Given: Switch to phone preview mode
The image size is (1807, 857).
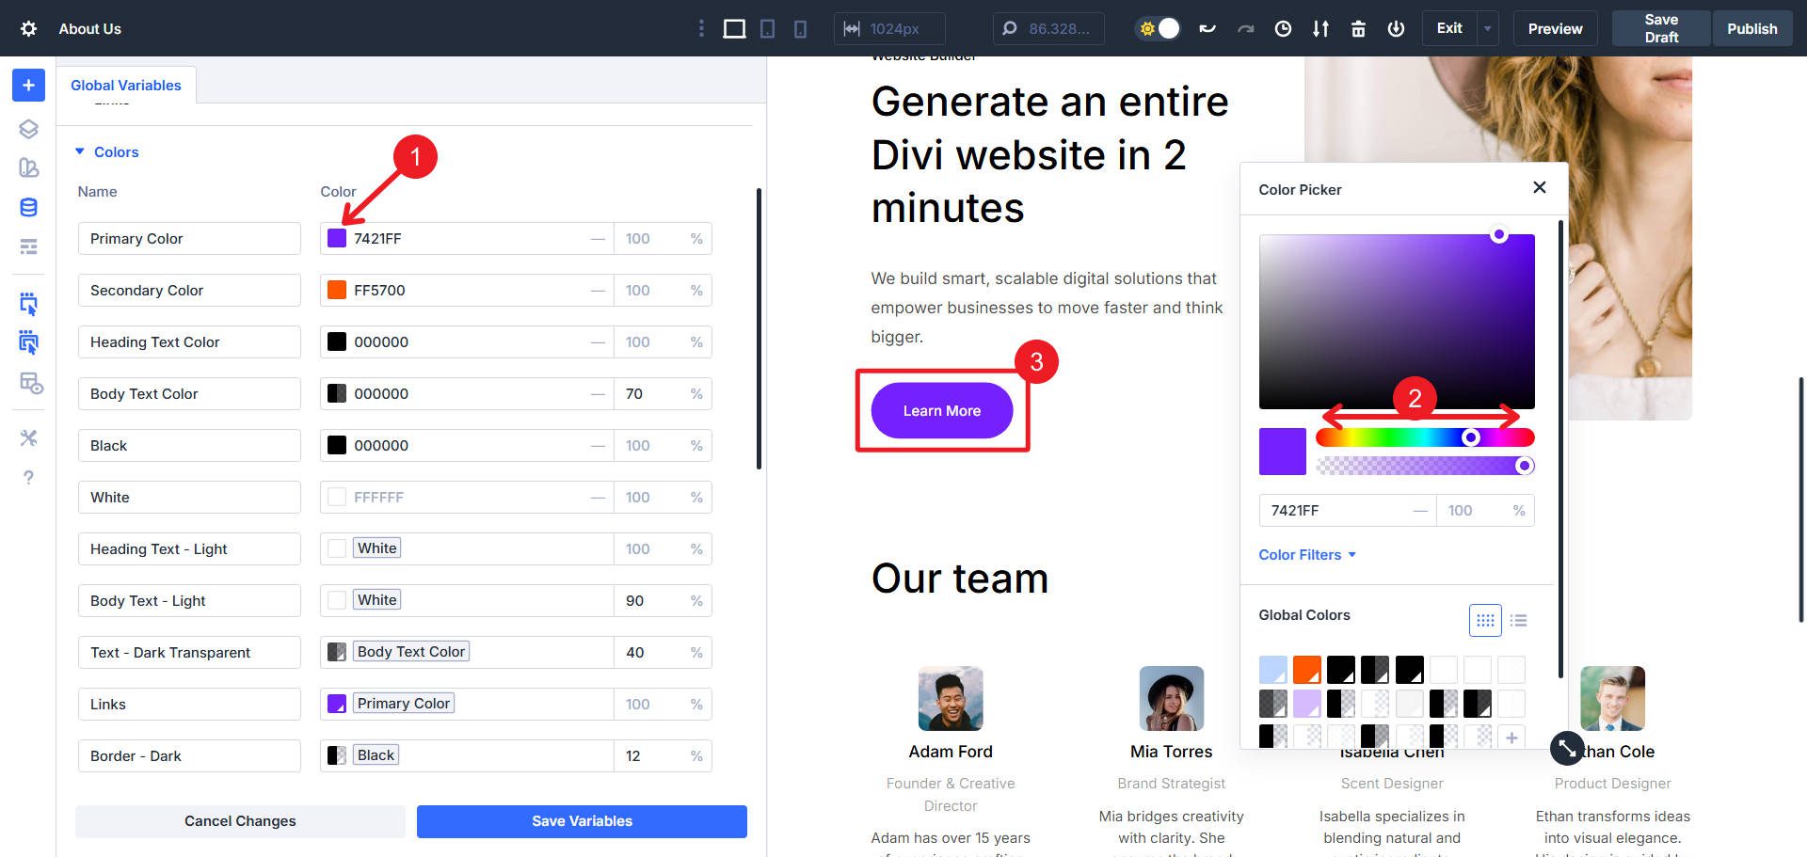Looking at the screenshot, I should click(x=799, y=28).
